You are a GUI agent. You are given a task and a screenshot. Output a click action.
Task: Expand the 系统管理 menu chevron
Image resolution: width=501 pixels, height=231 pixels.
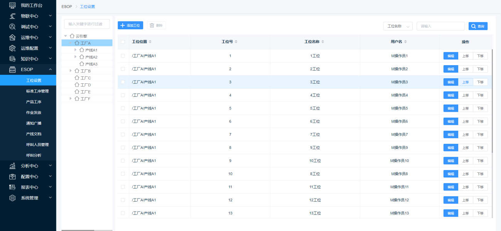pos(50,198)
